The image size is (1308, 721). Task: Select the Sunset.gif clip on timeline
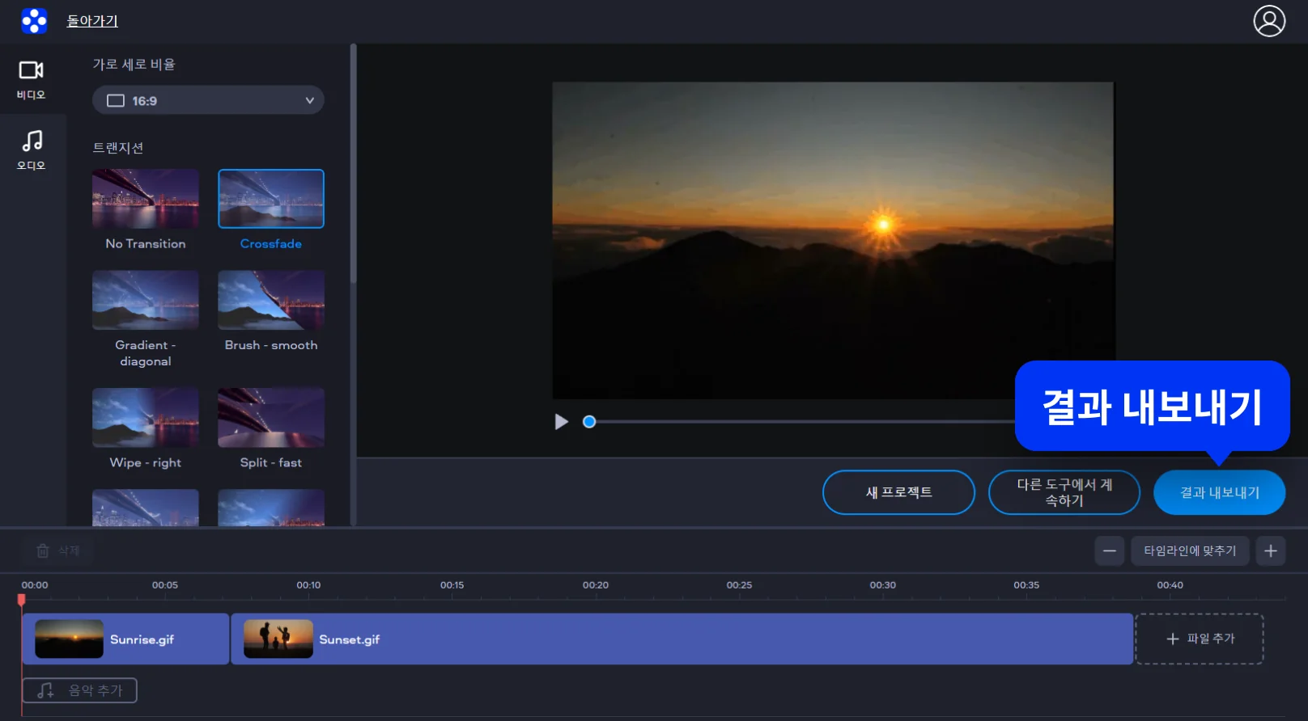coord(682,639)
